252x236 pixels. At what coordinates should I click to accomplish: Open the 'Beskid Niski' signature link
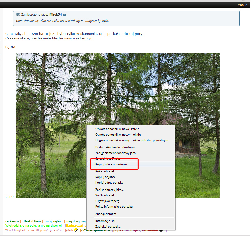32,221
